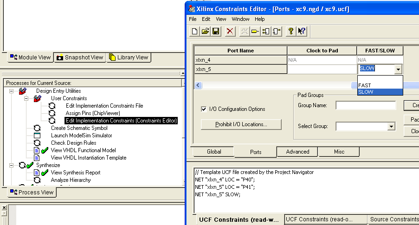Screen dimensions: 419x225
Task: Toggle the I/O Configuration Options checkbox
Action: click(204, 109)
